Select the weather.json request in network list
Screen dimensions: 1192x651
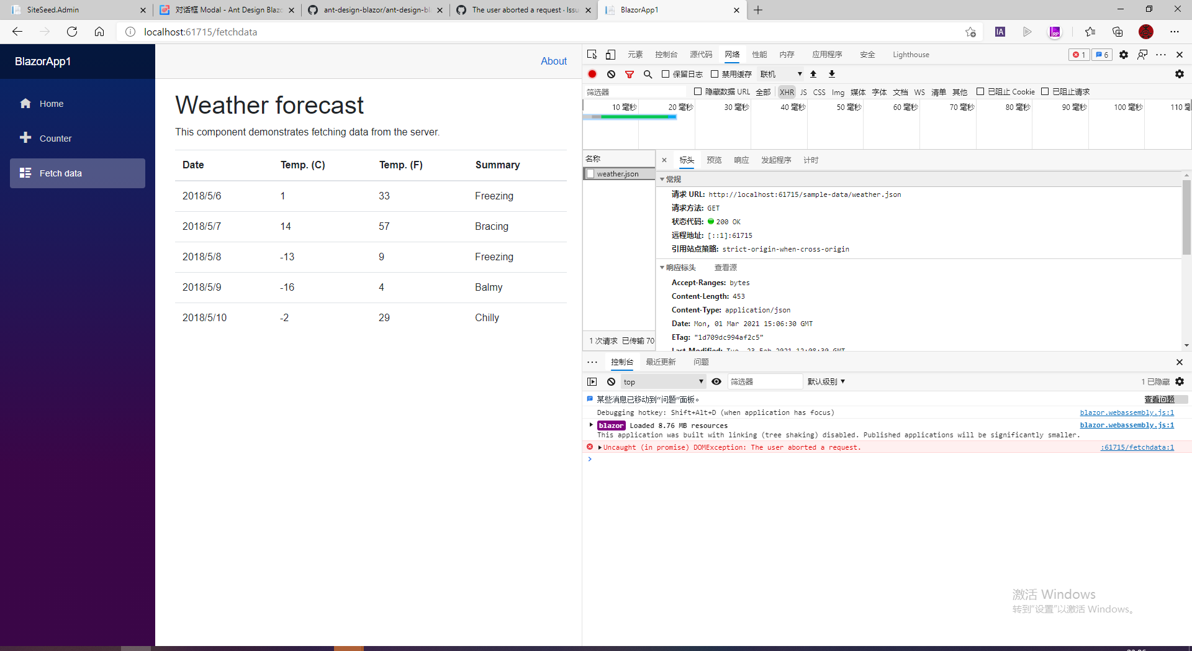point(619,174)
